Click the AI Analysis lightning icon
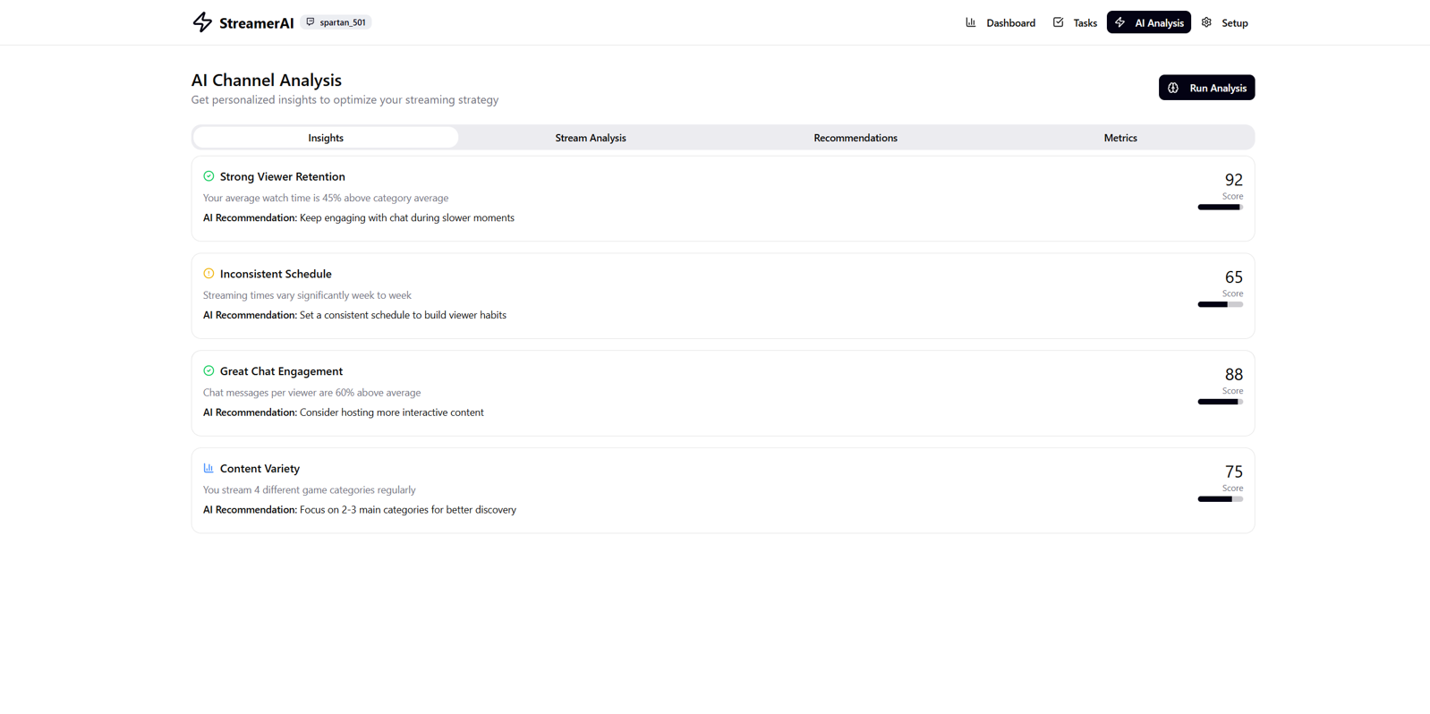The image size is (1430, 714). (x=1120, y=22)
